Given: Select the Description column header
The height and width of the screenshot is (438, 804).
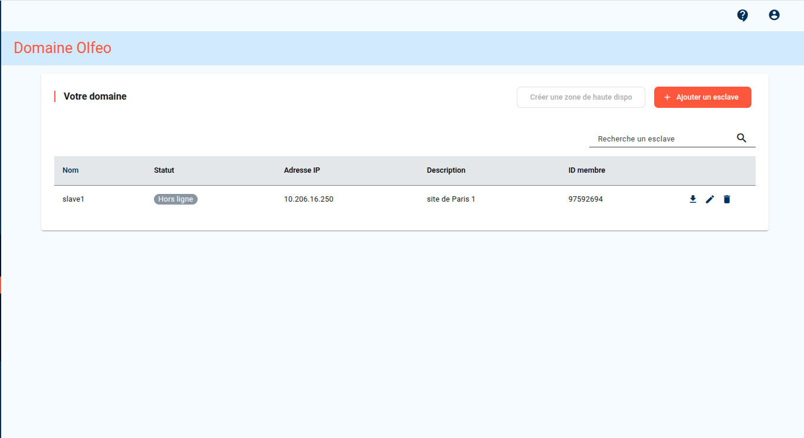Looking at the screenshot, I should click(446, 170).
